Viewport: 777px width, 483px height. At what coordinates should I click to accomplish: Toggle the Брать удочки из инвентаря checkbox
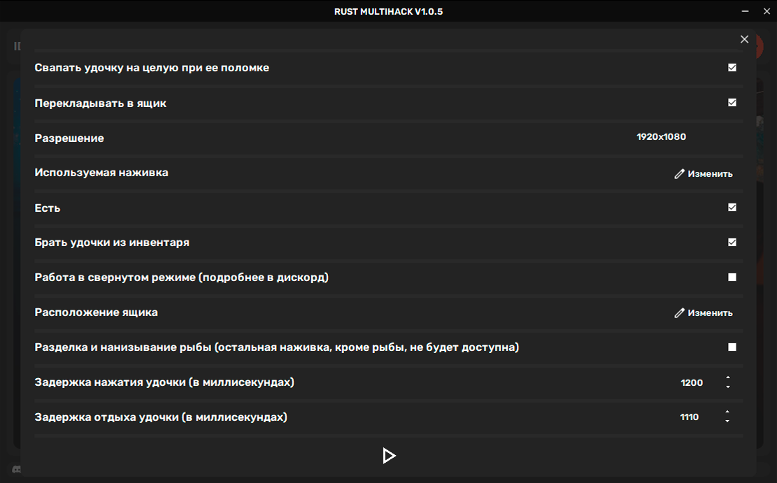732,243
